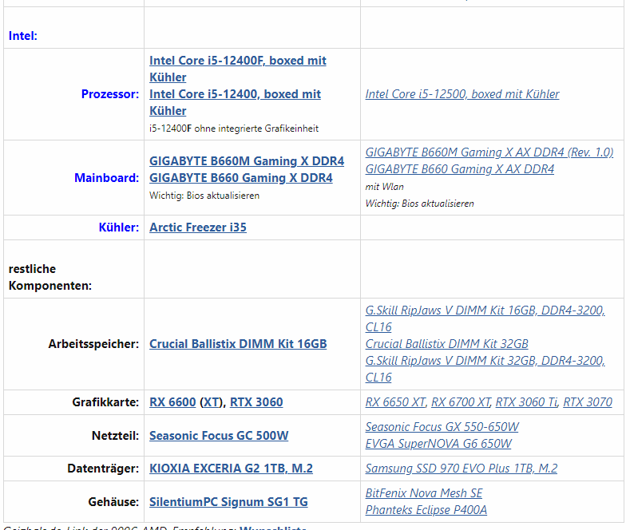Open Samsung SSD 970 EVO Plus 1TB link

click(x=462, y=469)
